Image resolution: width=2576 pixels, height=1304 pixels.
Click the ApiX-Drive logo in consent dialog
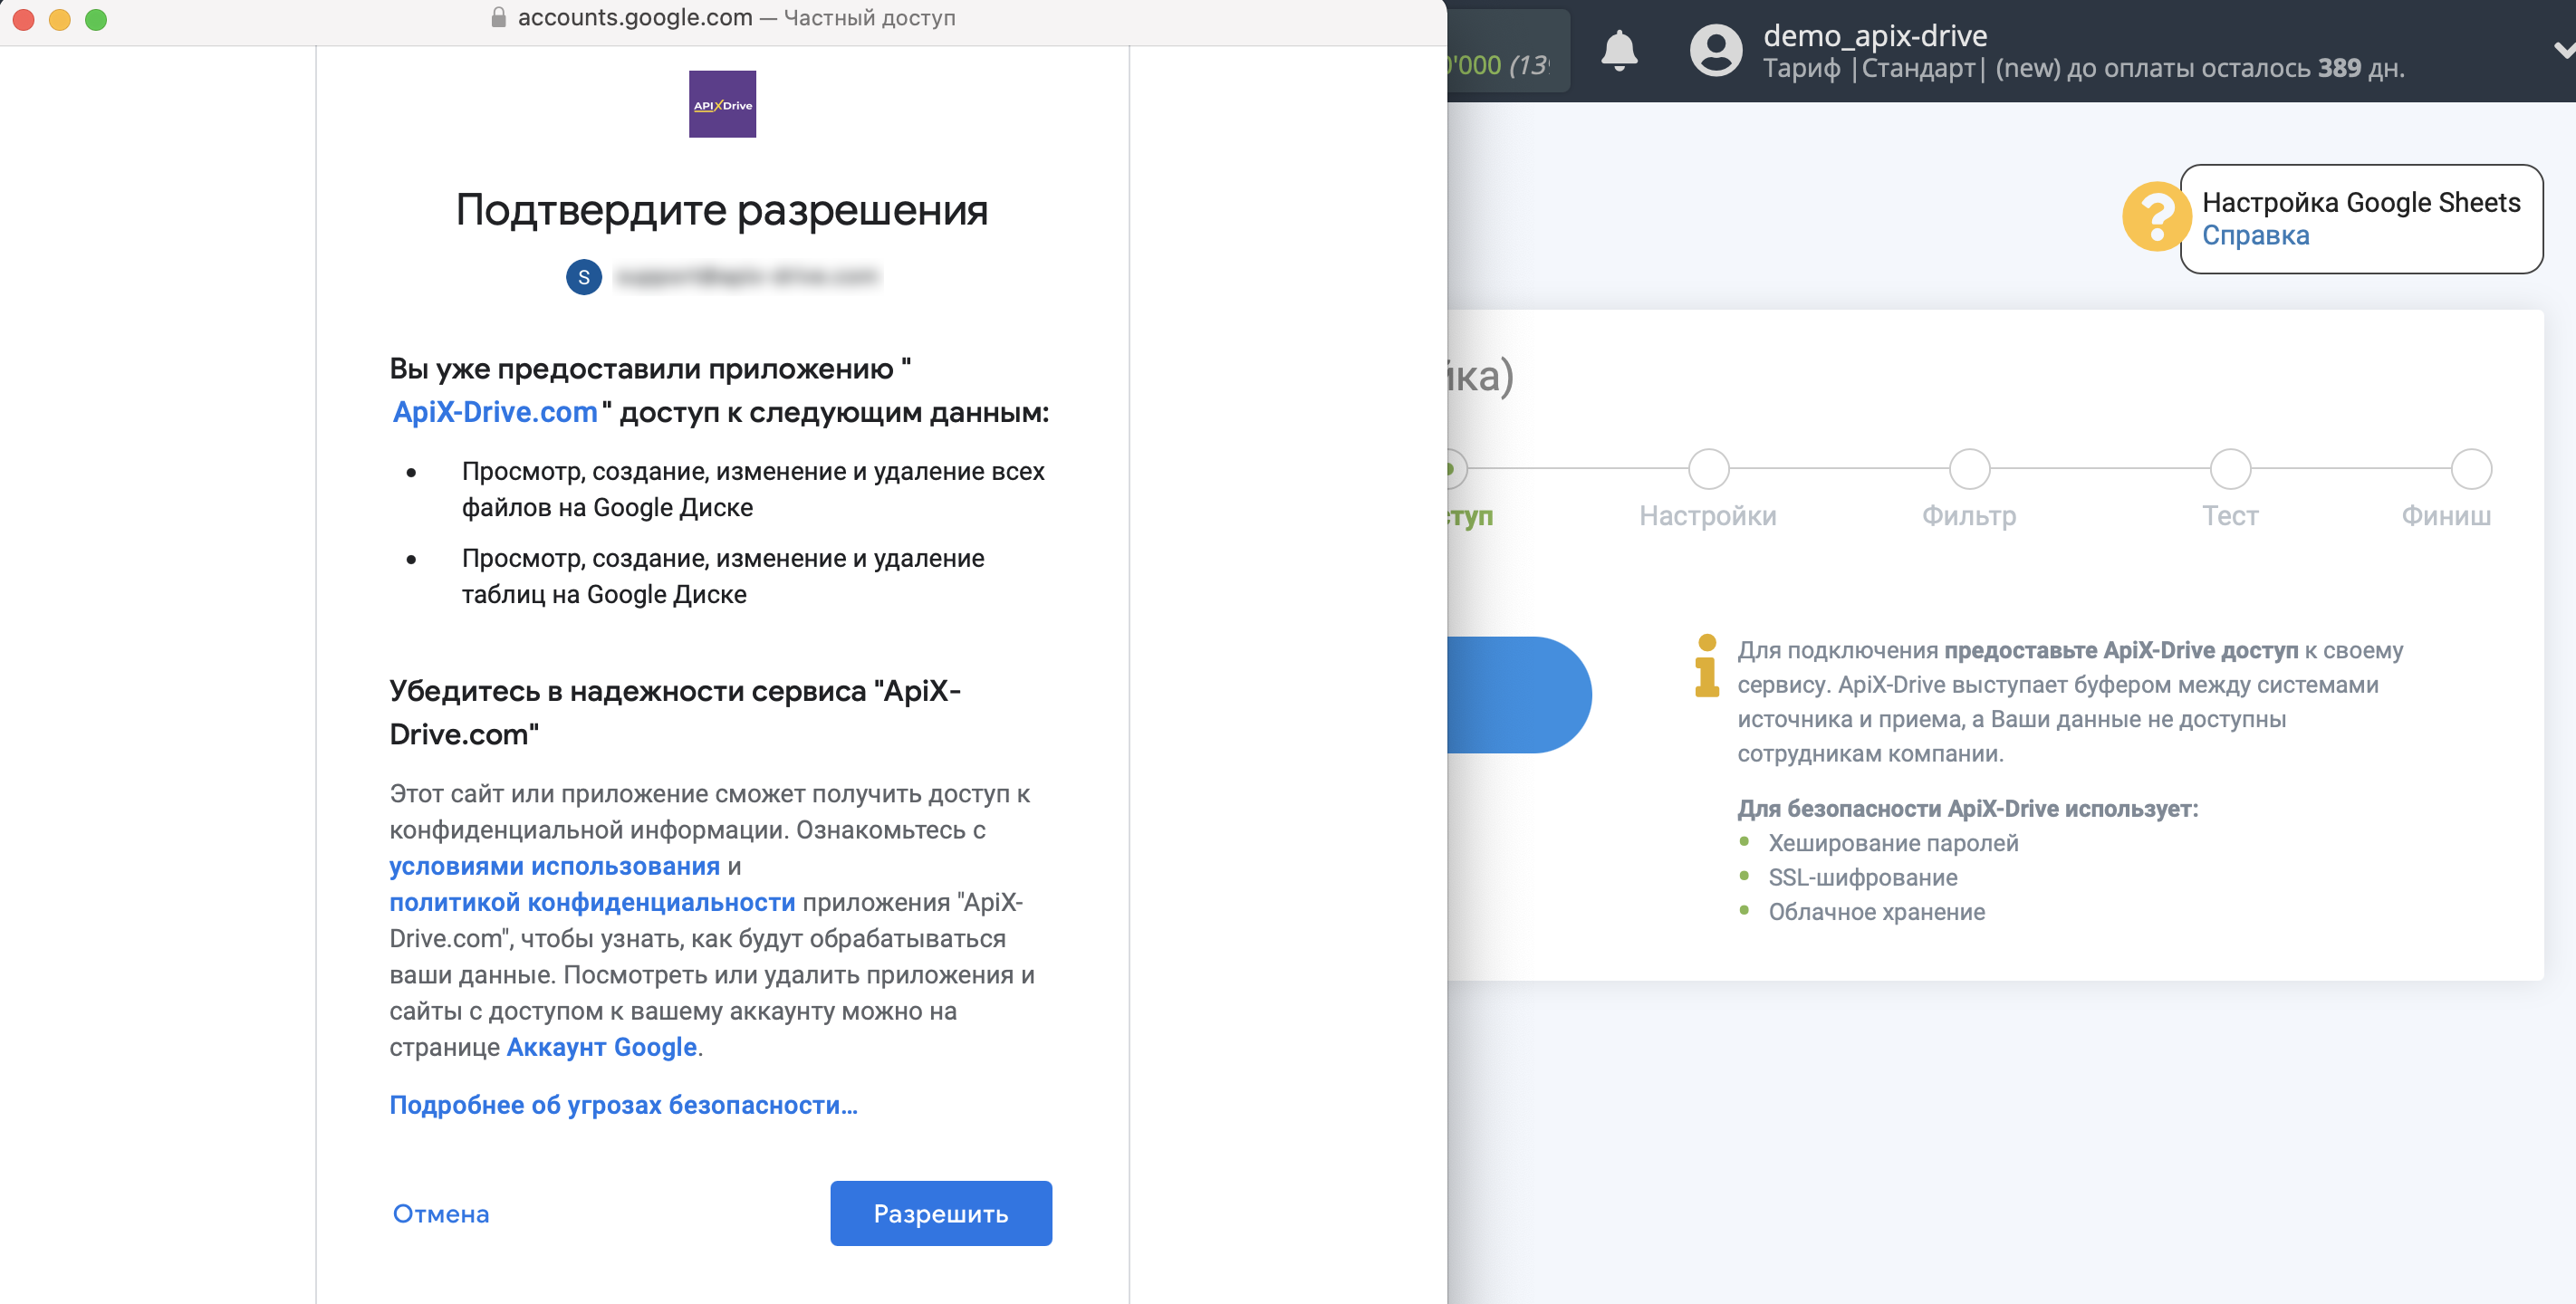pyautogui.click(x=722, y=104)
